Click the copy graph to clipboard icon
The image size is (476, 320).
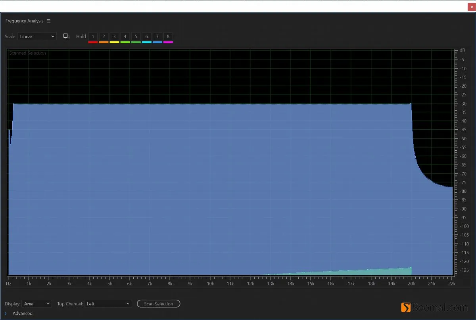point(66,36)
